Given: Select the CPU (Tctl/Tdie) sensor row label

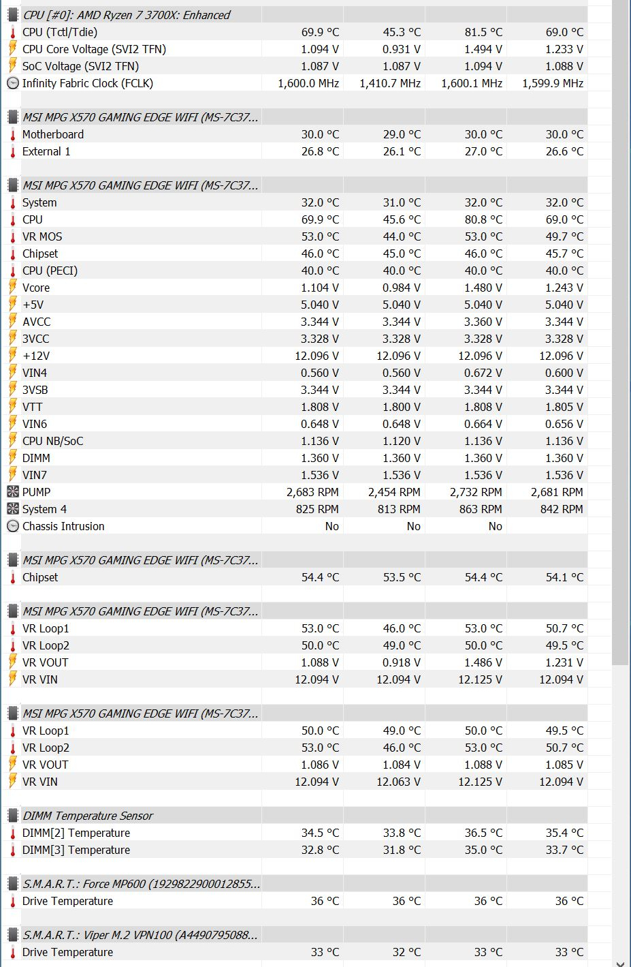Looking at the screenshot, I should (x=60, y=32).
